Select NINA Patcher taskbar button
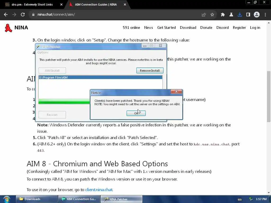The image size is (271, 203). [x=121, y=199]
